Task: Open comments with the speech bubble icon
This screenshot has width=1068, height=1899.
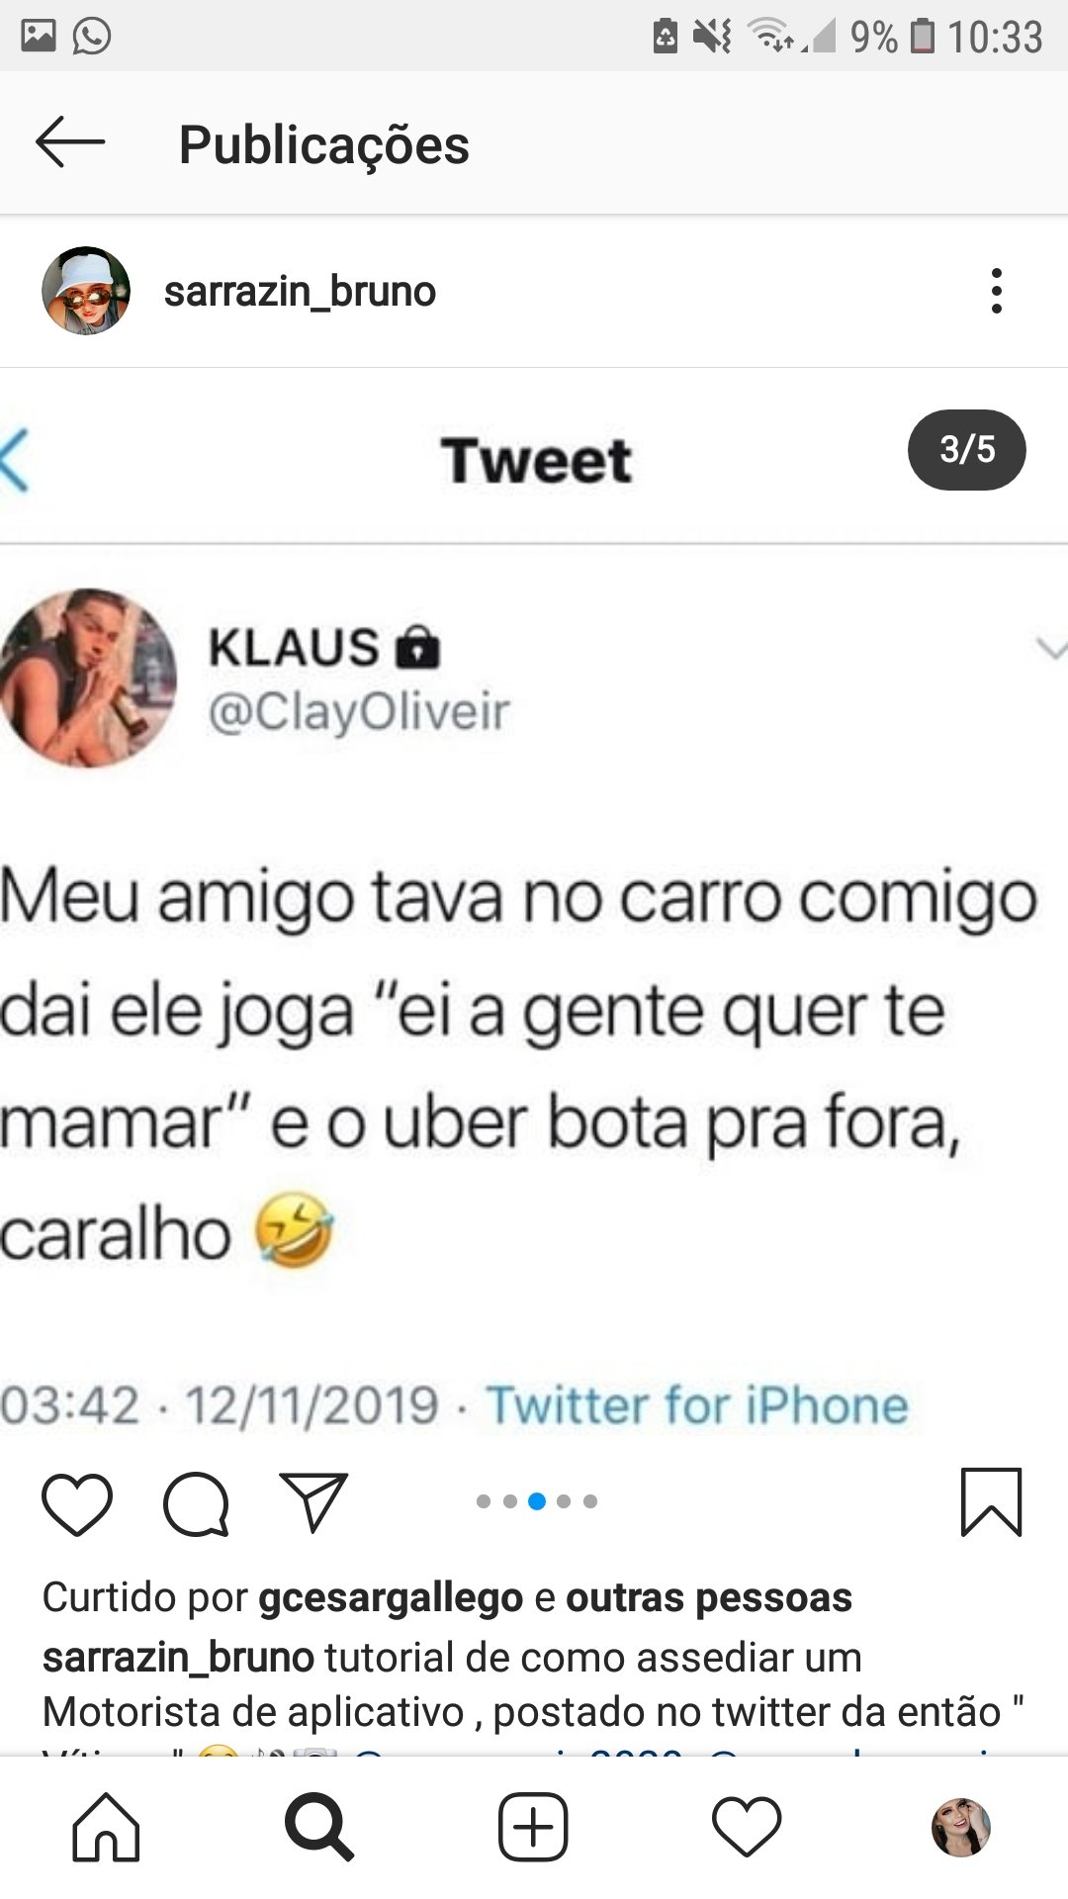Action: [x=196, y=1504]
